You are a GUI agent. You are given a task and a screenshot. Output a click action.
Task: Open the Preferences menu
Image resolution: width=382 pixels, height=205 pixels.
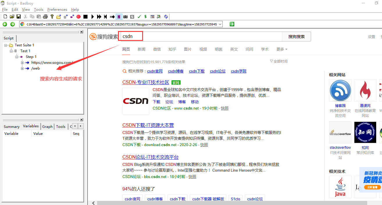click(x=57, y=10)
